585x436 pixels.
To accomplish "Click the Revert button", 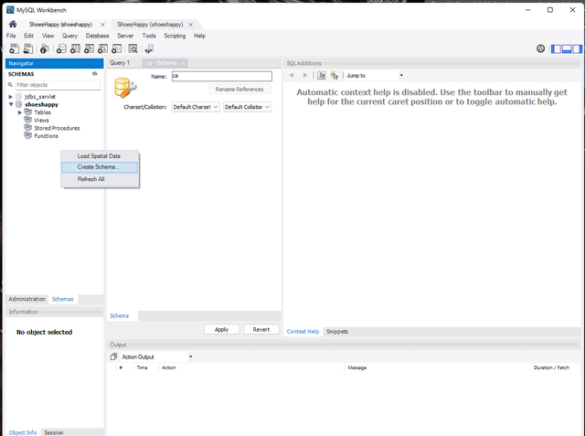I will click(x=261, y=330).
